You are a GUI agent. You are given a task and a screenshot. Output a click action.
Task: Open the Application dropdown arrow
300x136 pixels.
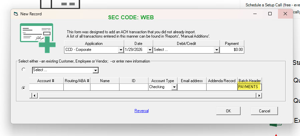coord(121,50)
